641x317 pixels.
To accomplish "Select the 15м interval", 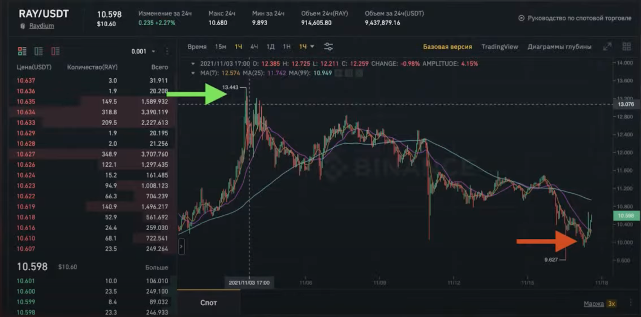I will 221,47.
